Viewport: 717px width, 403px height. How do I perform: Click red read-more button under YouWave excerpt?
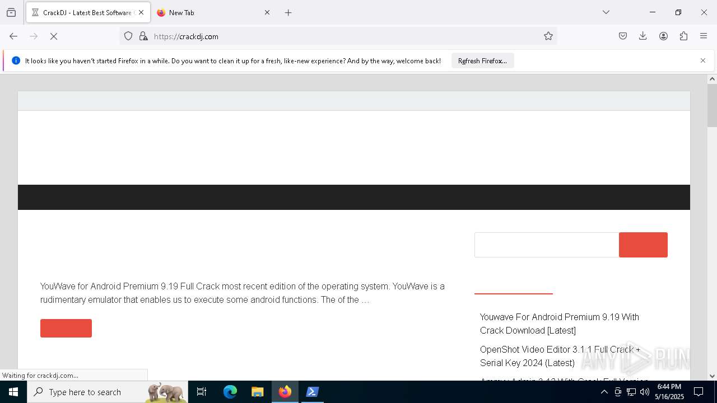coord(66,328)
